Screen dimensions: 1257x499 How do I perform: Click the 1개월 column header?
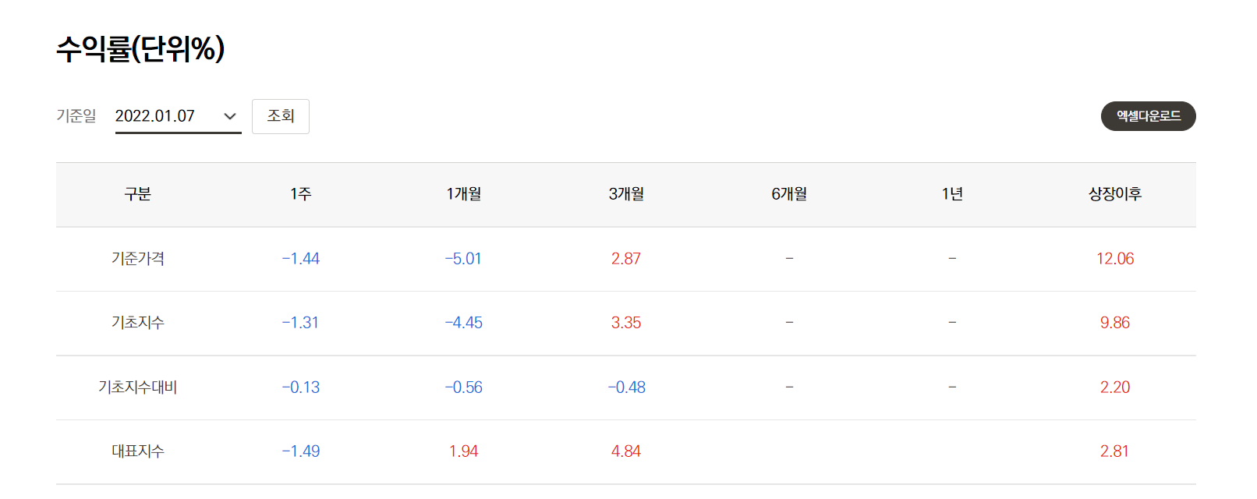(x=463, y=194)
